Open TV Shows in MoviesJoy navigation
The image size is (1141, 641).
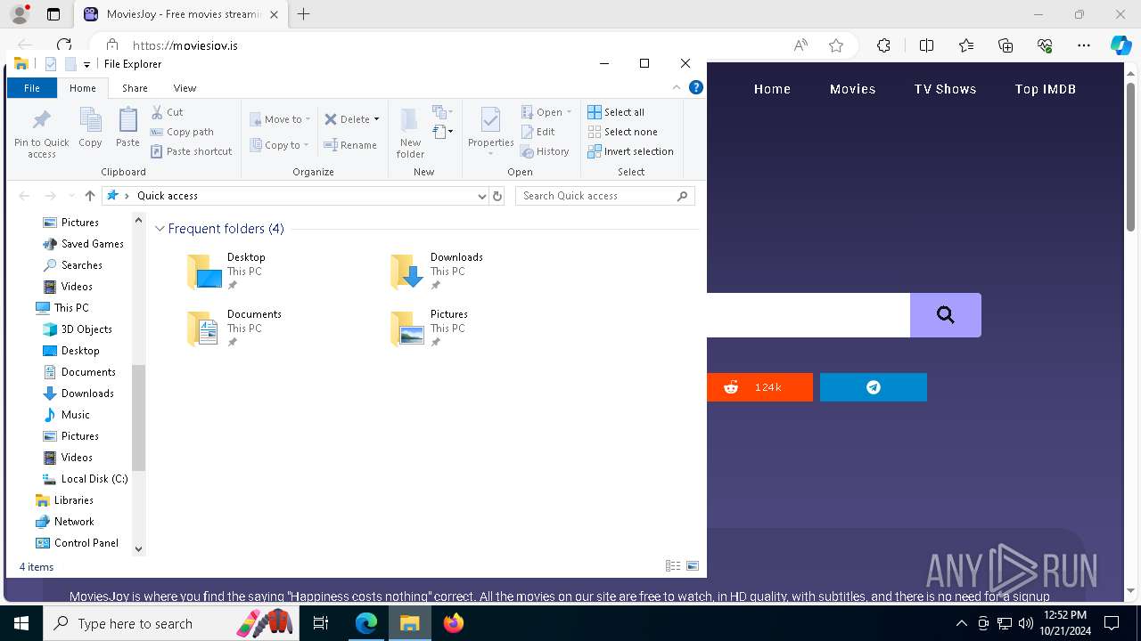coord(945,89)
